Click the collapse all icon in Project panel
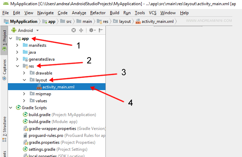The image size is (242, 157). point(81,30)
